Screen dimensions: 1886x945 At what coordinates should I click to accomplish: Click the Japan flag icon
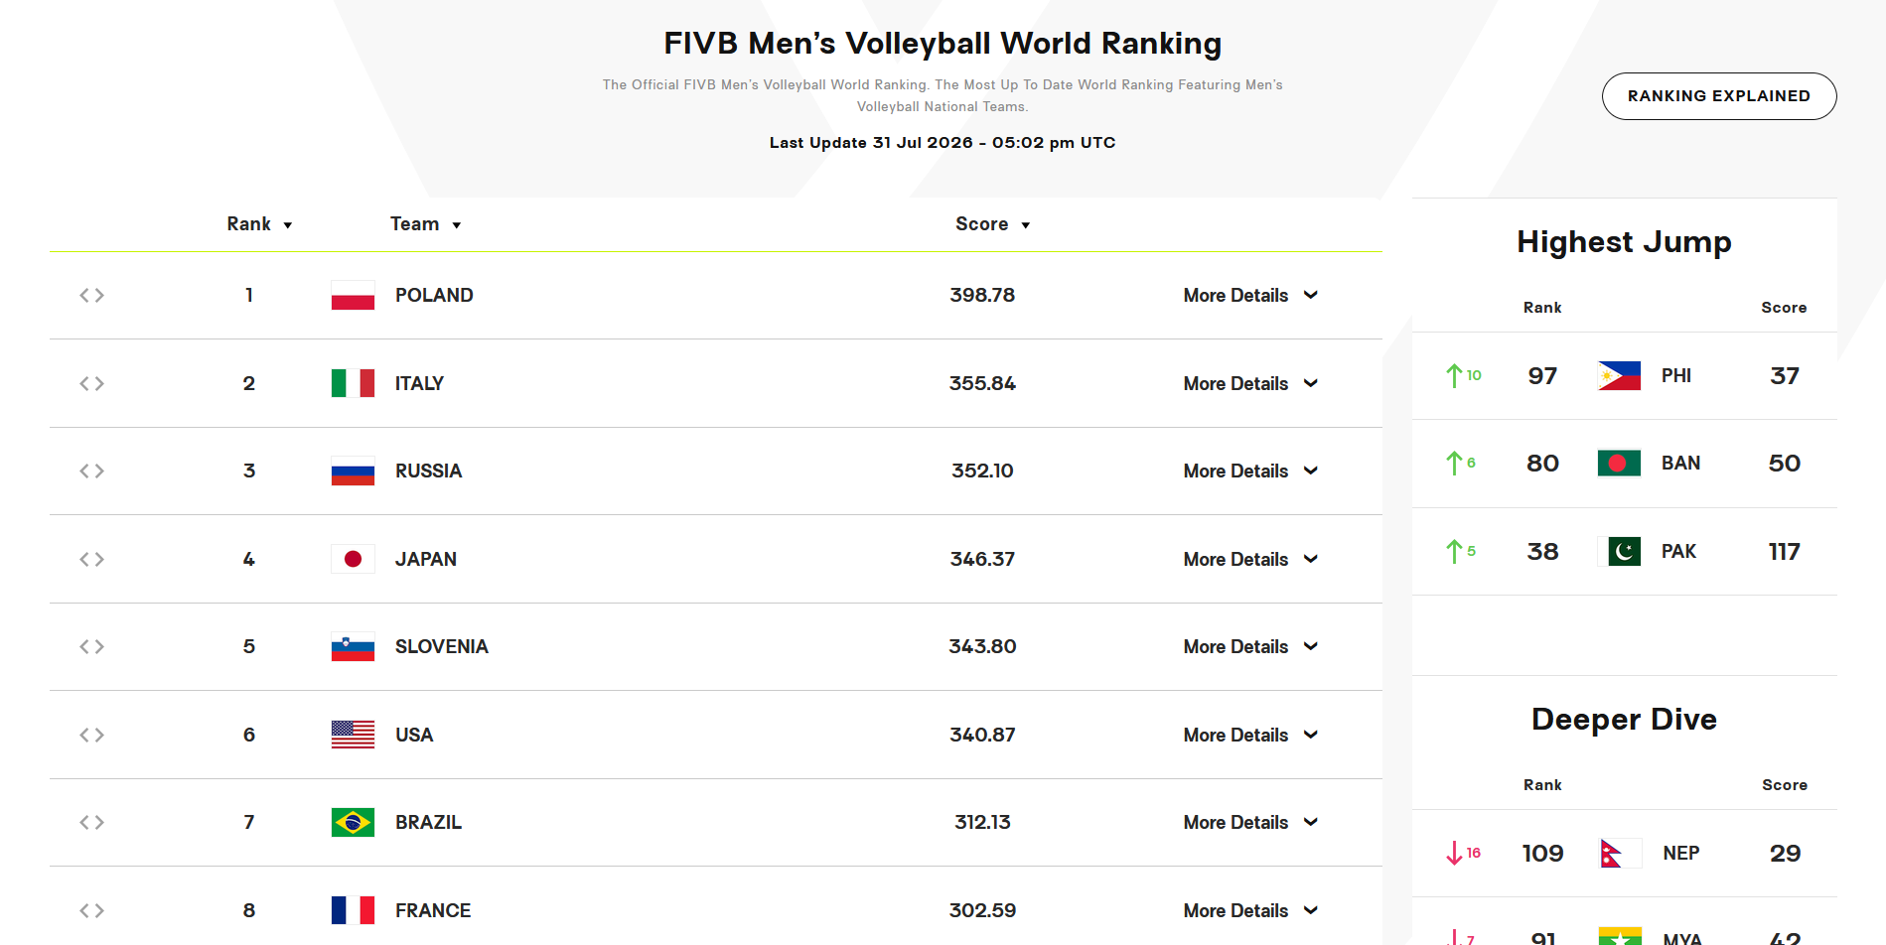pos(353,559)
